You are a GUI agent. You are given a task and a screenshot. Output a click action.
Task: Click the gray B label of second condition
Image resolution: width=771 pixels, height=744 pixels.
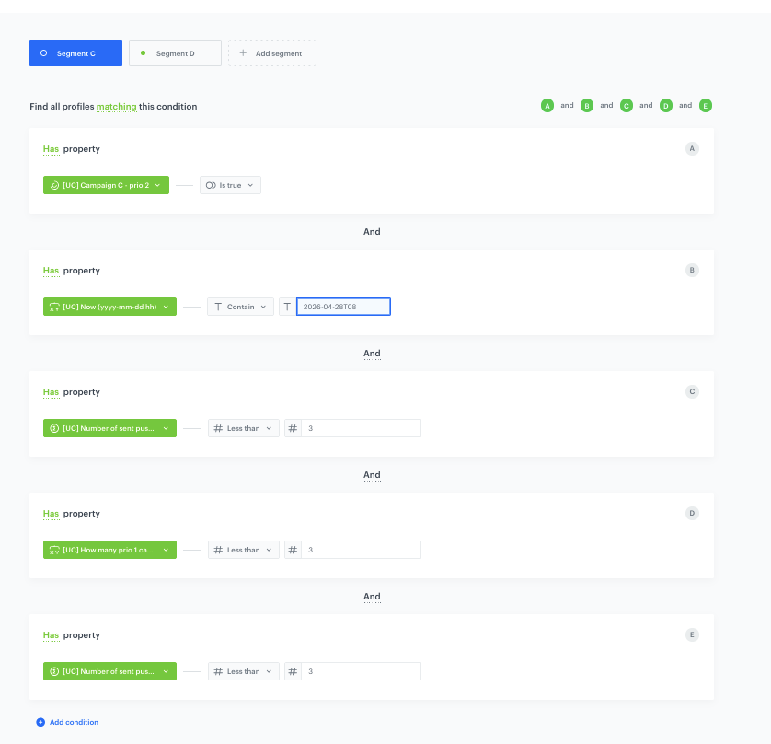[x=692, y=270]
